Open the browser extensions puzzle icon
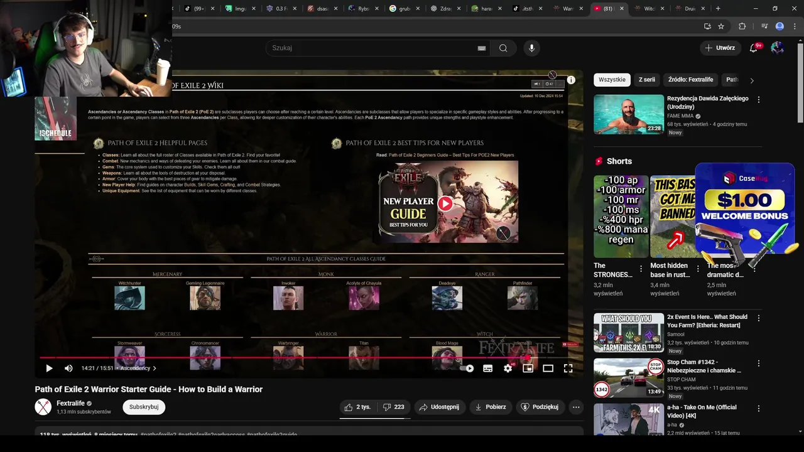The image size is (804, 452). 742,26
